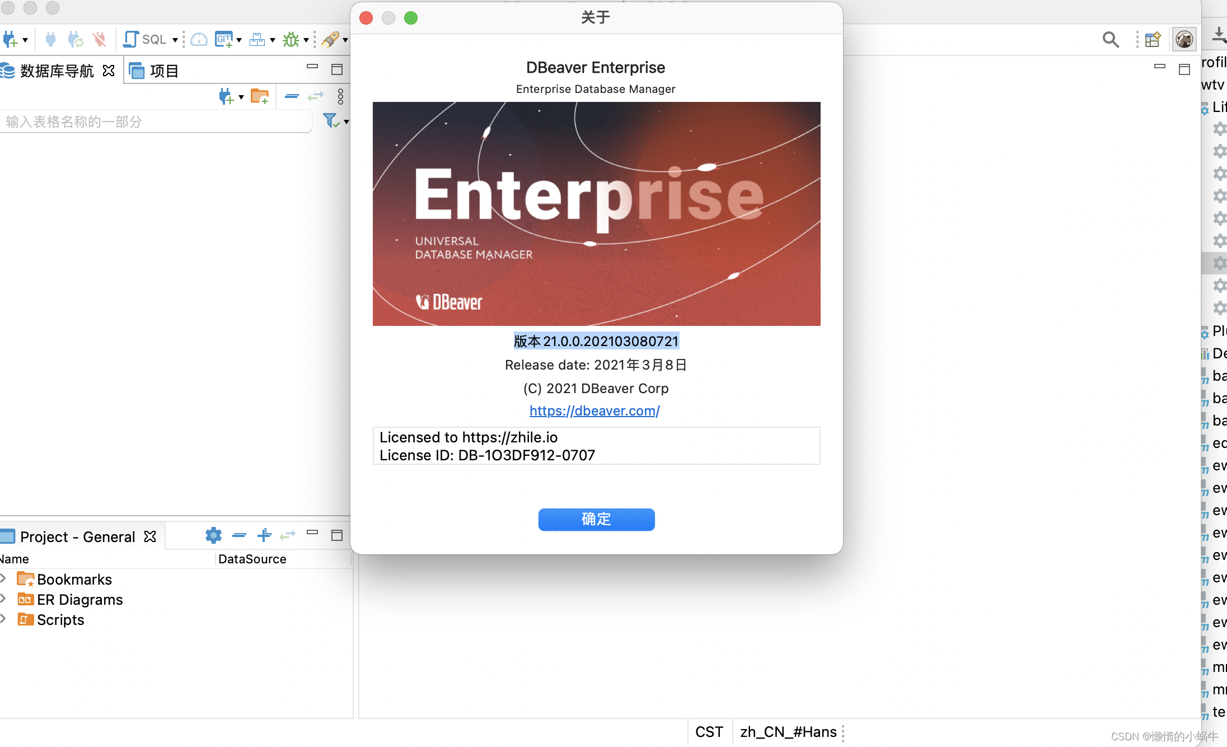Select the Bookmarks folder
The width and height of the screenshot is (1227, 747).
(65, 579)
